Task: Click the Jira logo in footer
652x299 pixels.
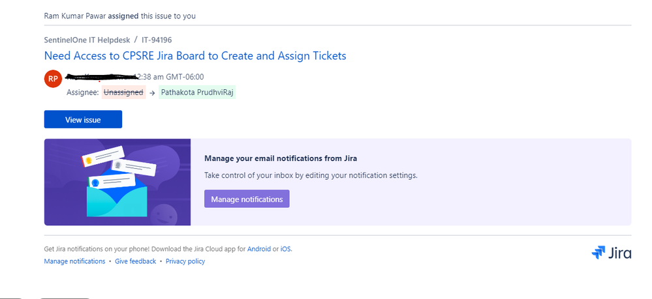Action: 612,253
